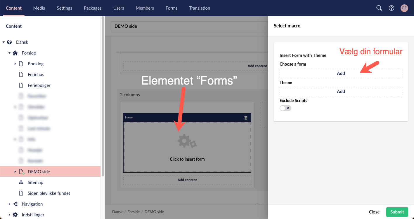
Task: Open the Members section tab
Action: tap(145, 8)
